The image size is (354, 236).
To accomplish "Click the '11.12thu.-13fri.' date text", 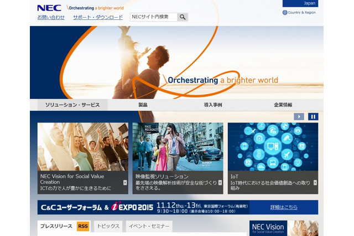I will point(179,206).
